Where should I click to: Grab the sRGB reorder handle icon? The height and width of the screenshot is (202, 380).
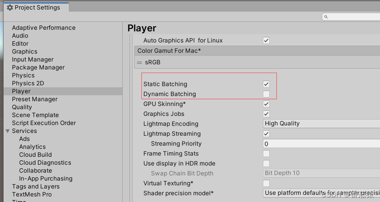coord(139,63)
